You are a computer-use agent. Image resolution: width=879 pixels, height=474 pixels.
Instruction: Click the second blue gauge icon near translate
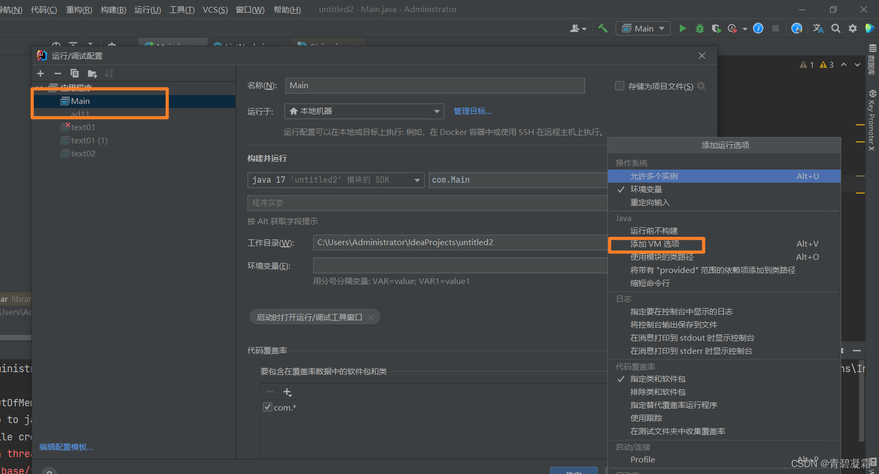pyautogui.click(x=797, y=28)
